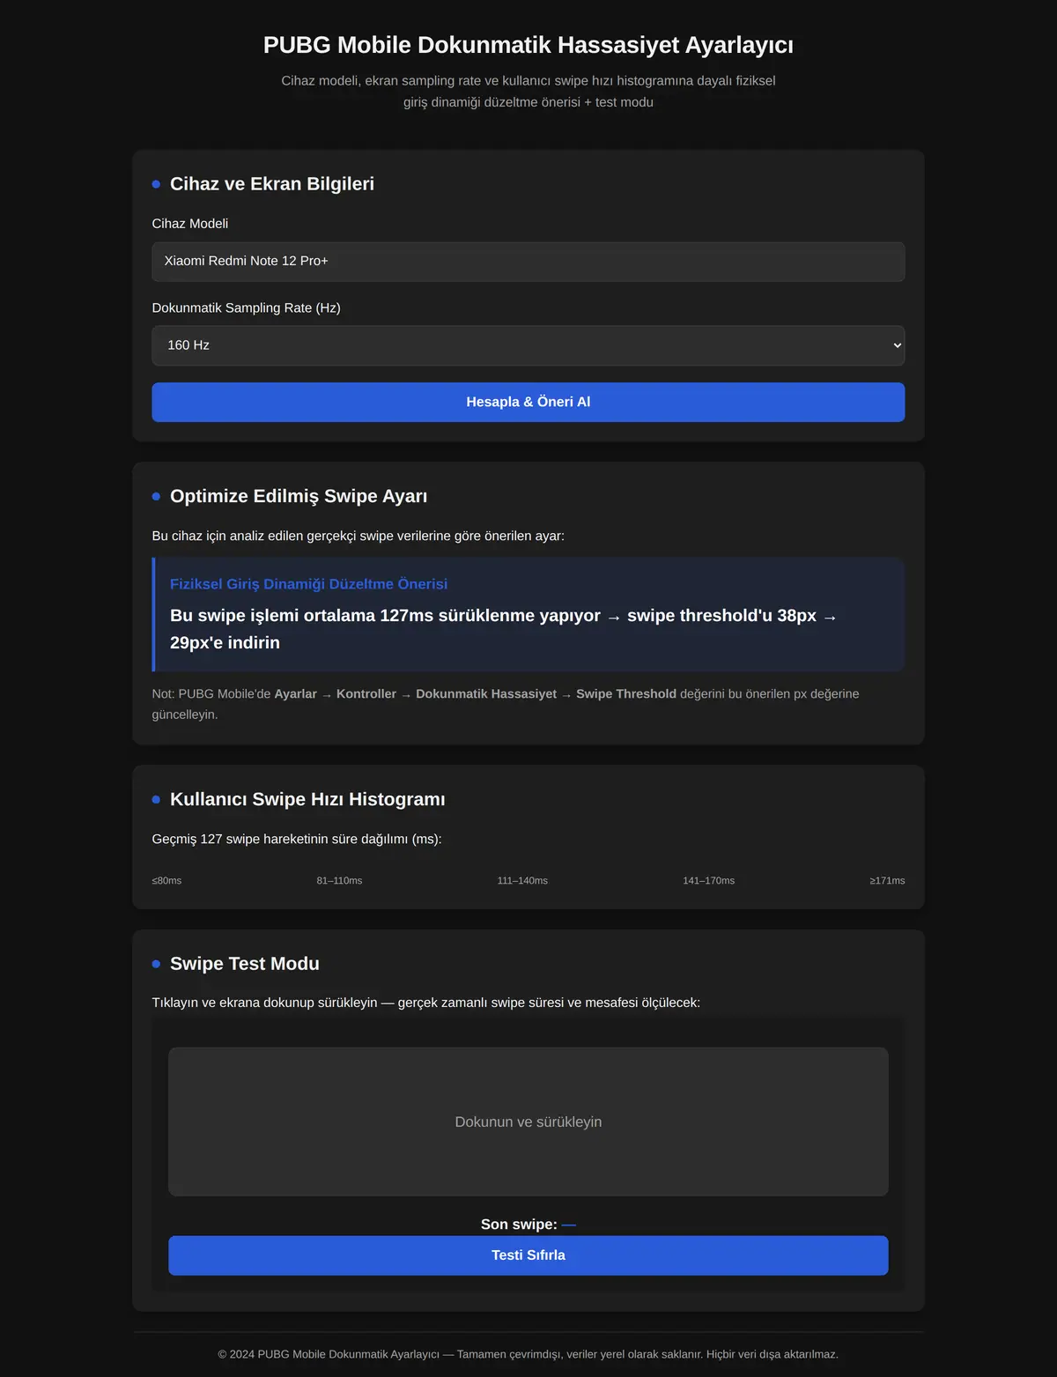1057x1377 pixels.
Task: Click the Swipe Test Modu heading
Action: tap(244, 964)
